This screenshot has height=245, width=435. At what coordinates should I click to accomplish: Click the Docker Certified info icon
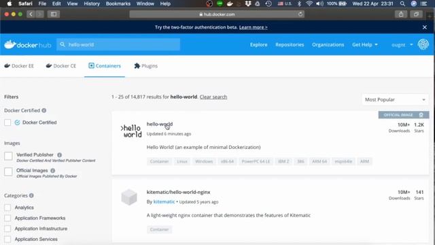click(x=43, y=110)
